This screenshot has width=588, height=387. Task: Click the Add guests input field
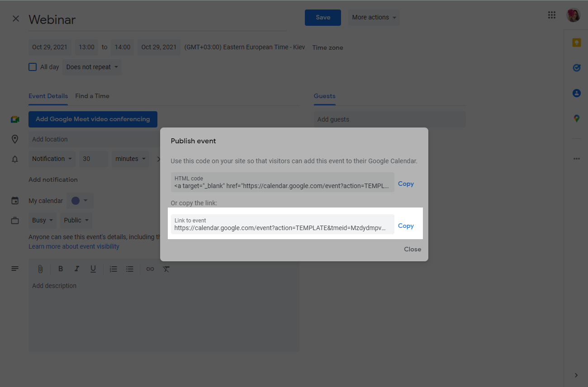[x=389, y=119]
